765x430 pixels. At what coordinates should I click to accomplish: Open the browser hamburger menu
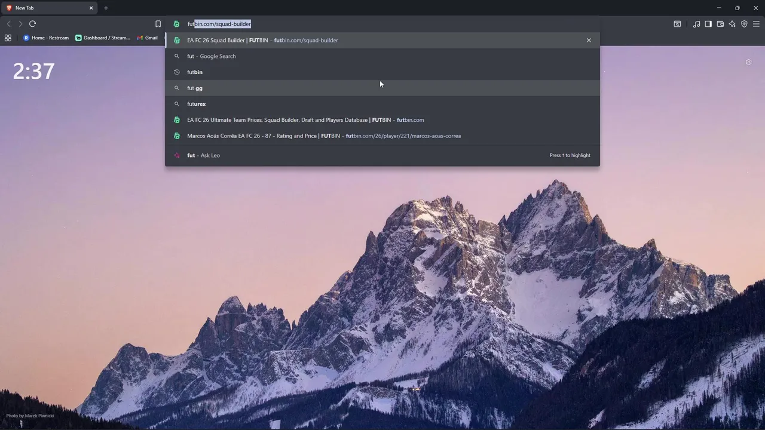tap(756, 24)
